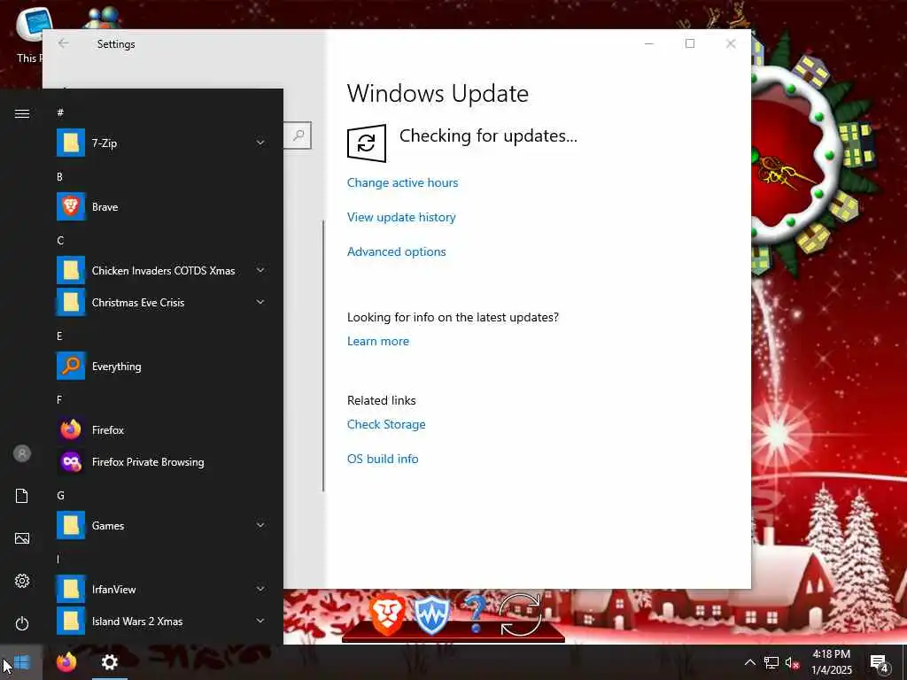The height and width of the screenshot is (680, 907).
Task: Open Settings gear in the Start sidebar
Action: tap(22, 581)
